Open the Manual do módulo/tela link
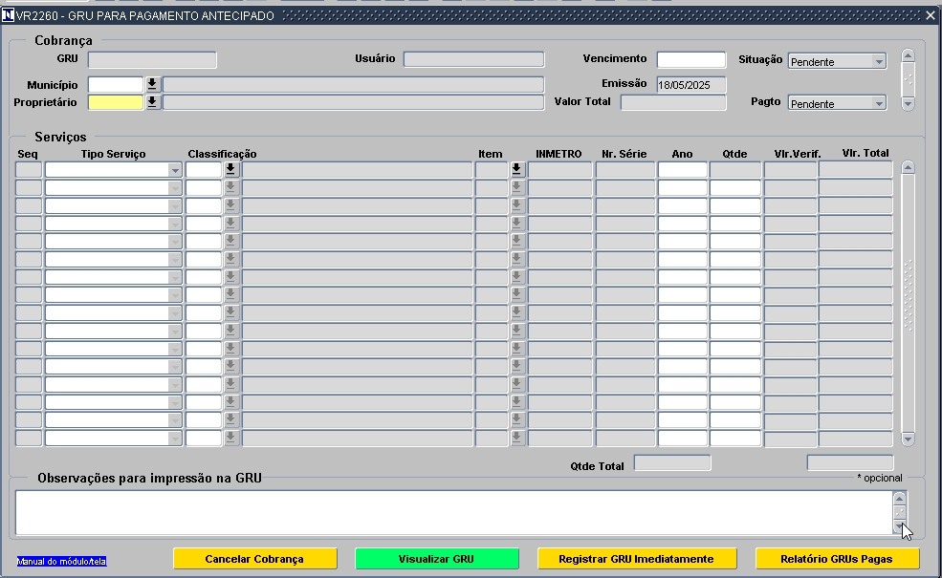The width and height of the screenshot is (942, 578). 62,562
